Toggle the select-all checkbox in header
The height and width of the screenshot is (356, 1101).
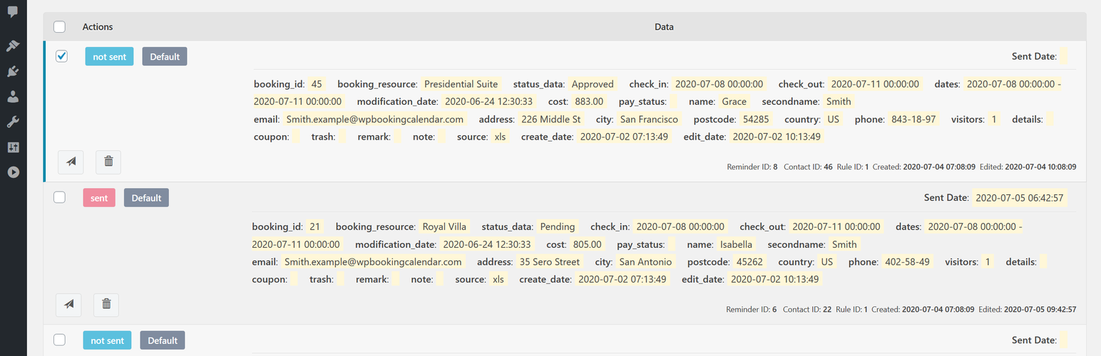(60, 27)
